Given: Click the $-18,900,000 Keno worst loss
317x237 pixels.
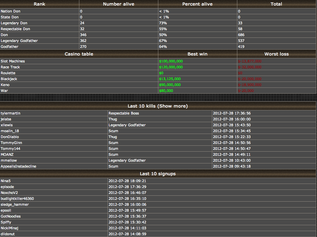Looking at the screenshot, I should 250,85.
